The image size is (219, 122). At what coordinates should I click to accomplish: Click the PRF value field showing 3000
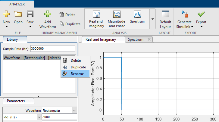click(x=60, y=117)
